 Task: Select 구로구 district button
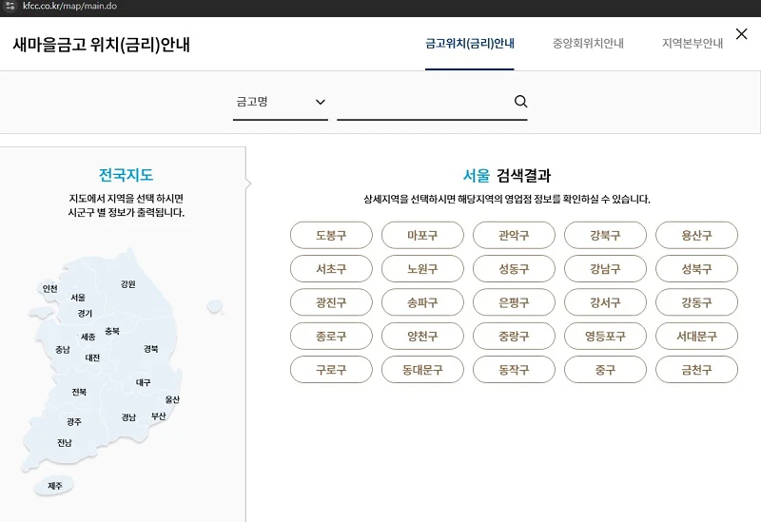[331, 370]
